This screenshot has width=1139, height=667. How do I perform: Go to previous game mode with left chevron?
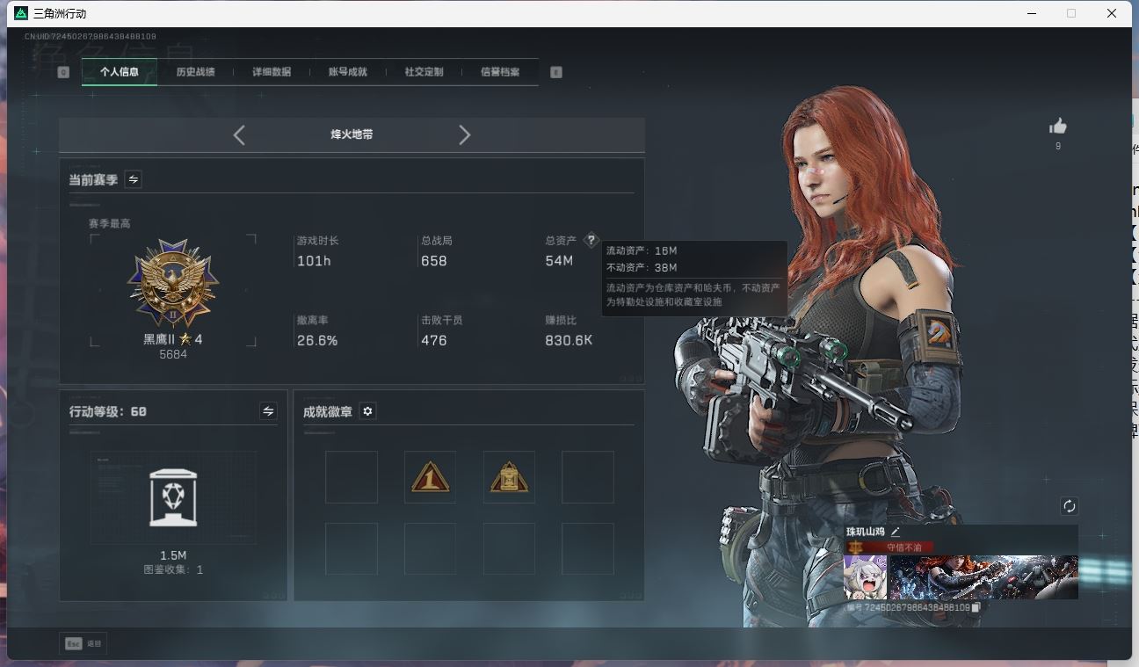click(x=239, y=134)
